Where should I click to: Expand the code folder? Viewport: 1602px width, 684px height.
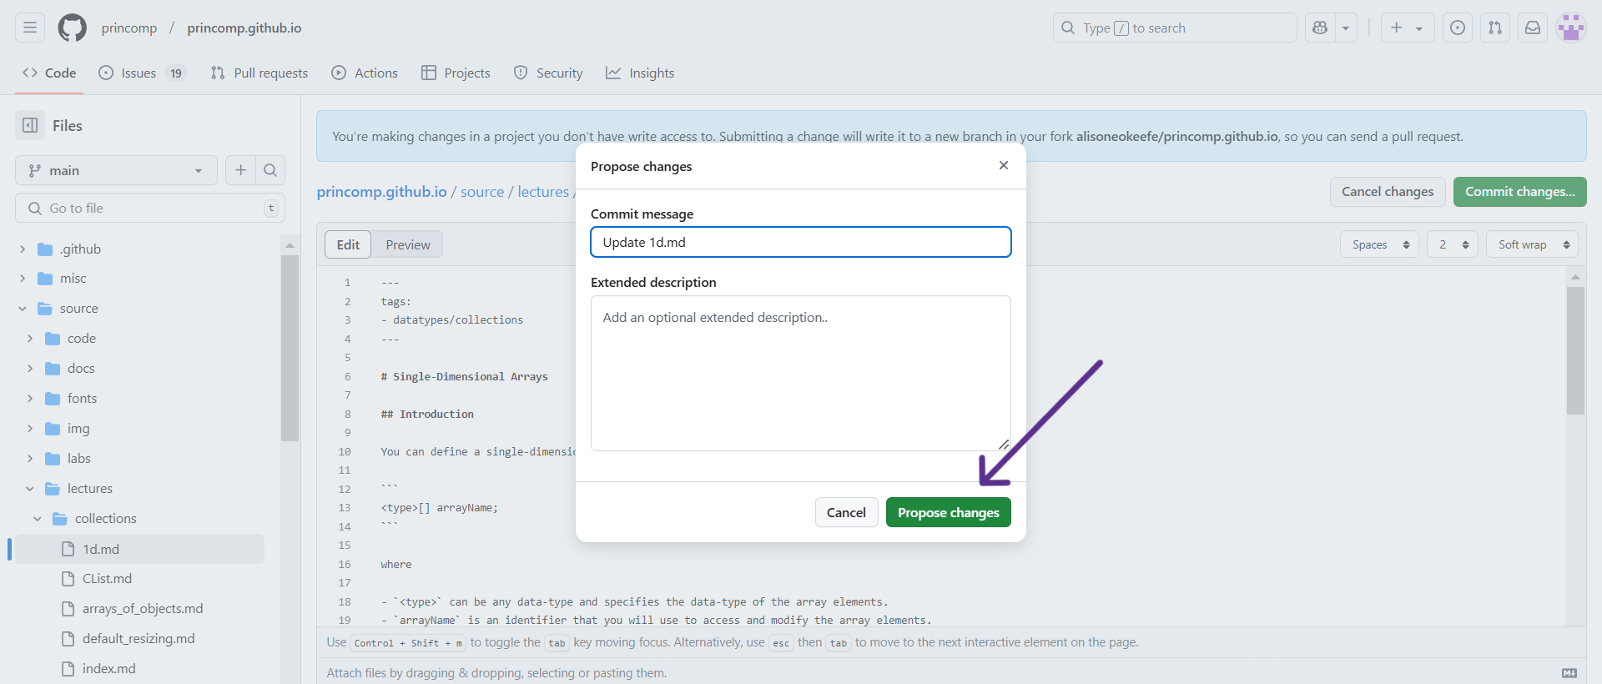[30, 339]
